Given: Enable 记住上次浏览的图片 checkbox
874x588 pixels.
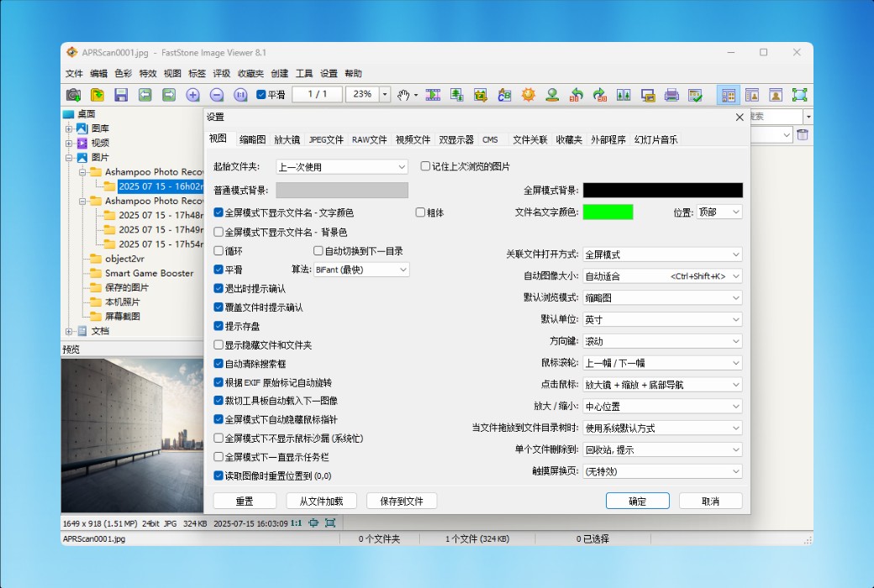Looking at the screenshot, I should click(425, 166).
